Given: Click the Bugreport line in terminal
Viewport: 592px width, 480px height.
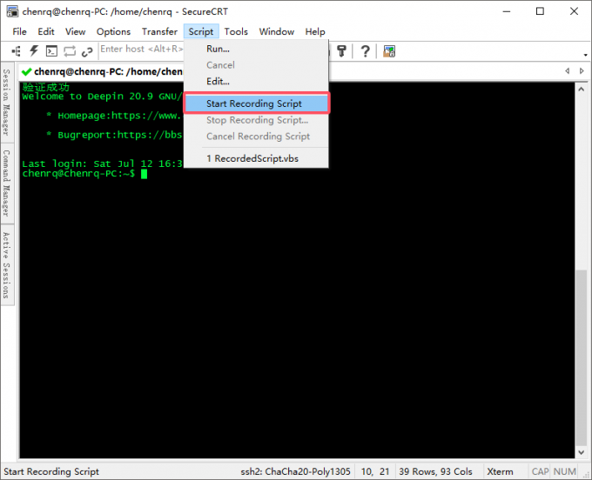Looking at the screenshot, I should click(114, 135).
